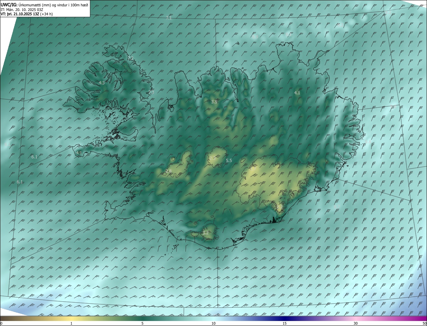The width and height of the screenshot is (427, 326).
Task: Click the 0 tick on color scale
Action: (1, 323)
